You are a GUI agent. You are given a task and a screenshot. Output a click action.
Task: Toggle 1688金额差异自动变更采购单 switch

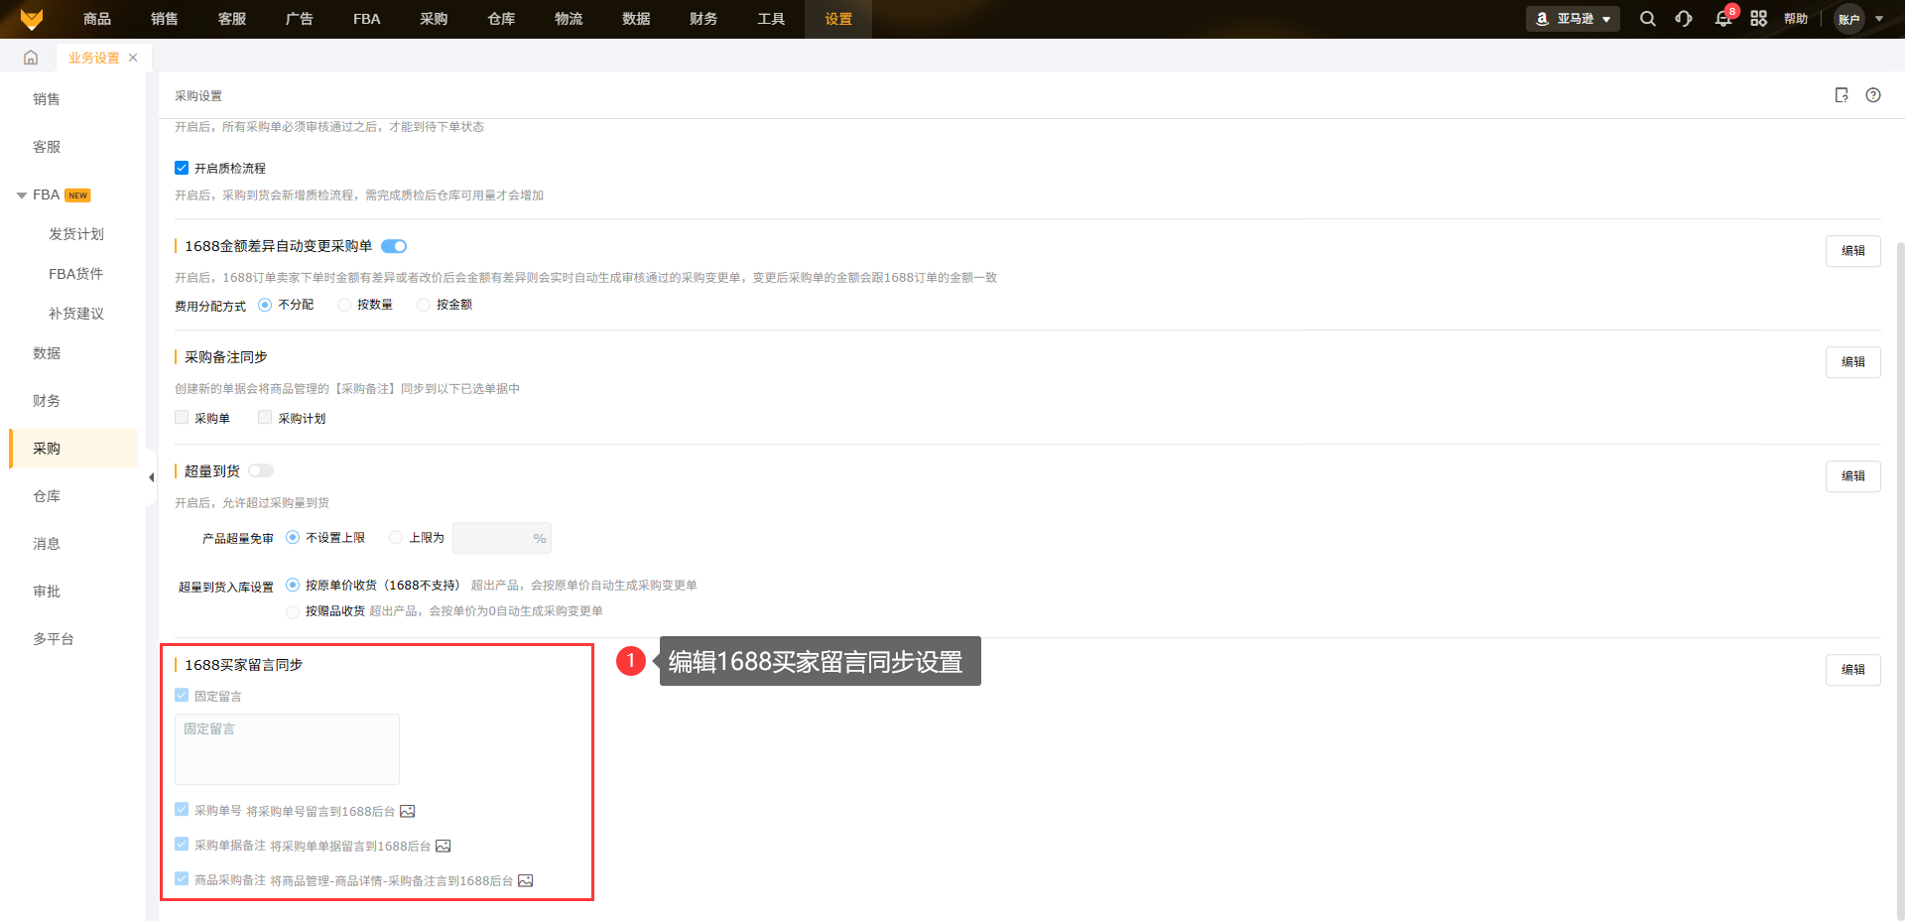(x=394, y=246)
